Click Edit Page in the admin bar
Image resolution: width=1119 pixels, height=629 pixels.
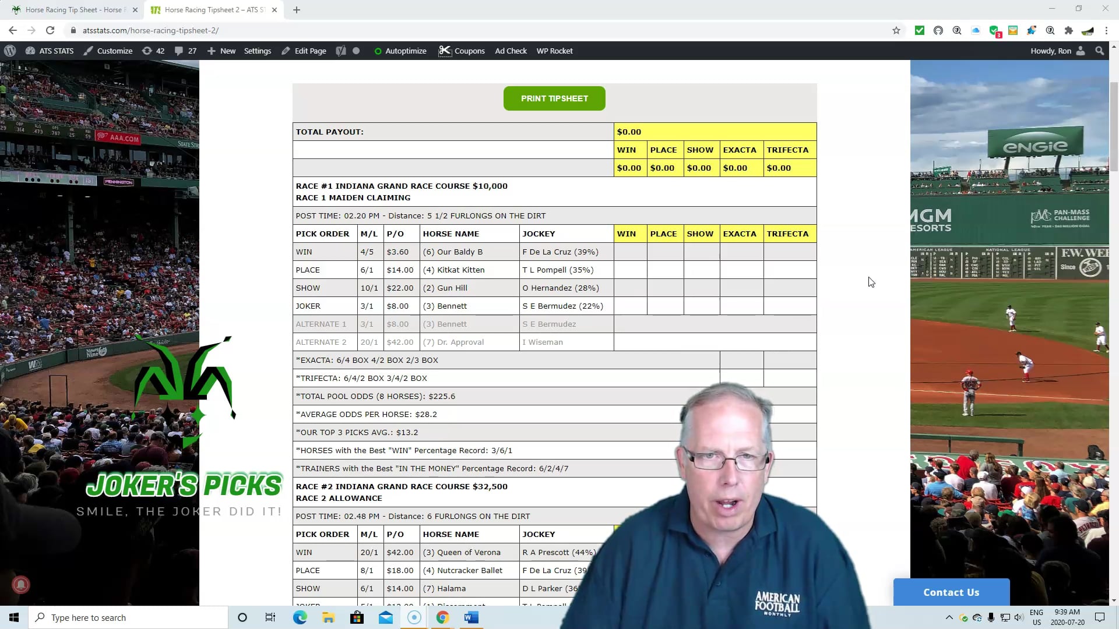coord(304,51)
